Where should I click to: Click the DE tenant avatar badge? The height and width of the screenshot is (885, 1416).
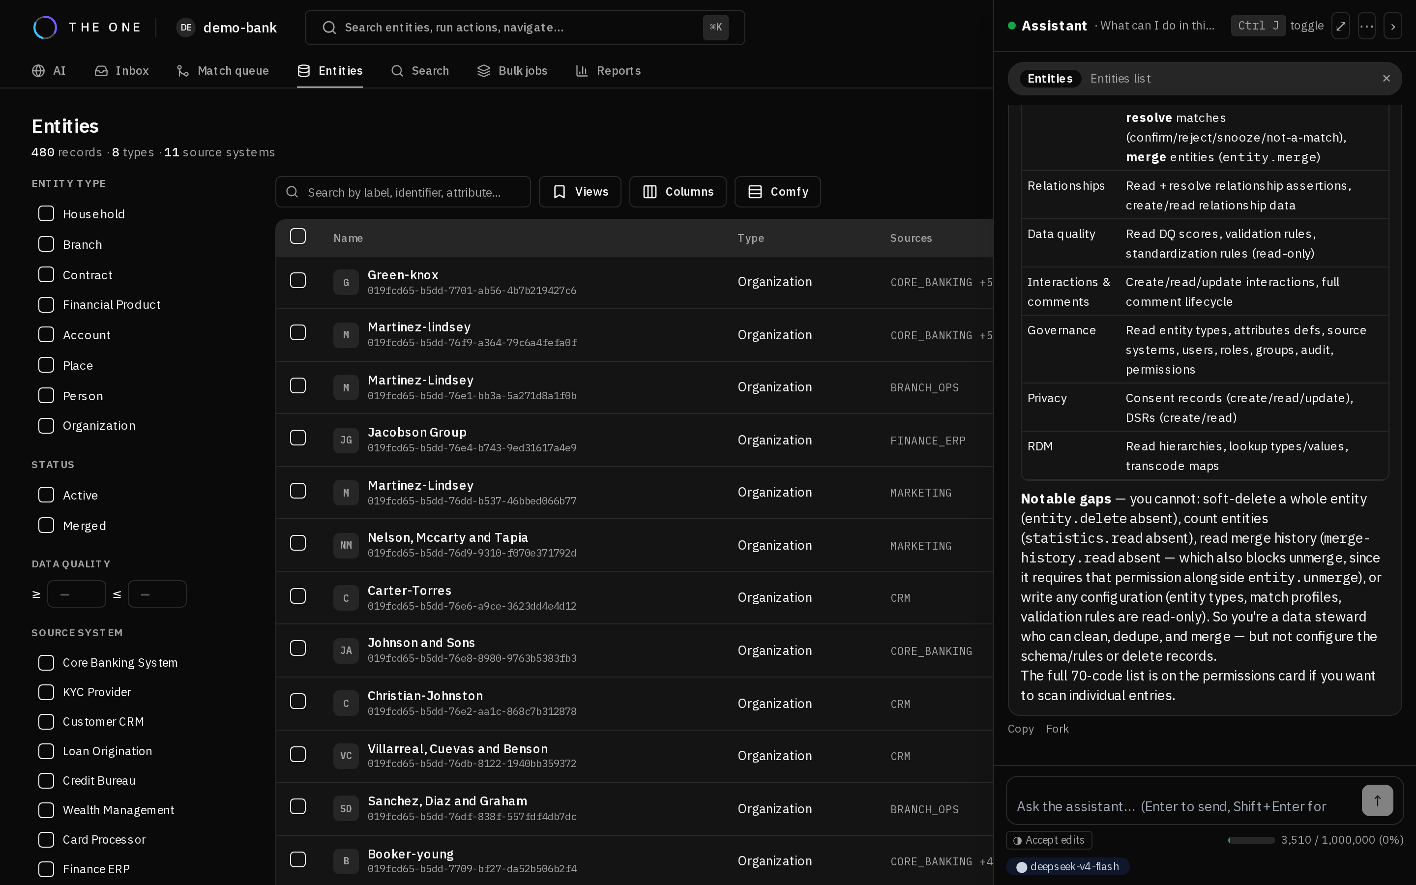pyautogui.click(x=186, y=28)
